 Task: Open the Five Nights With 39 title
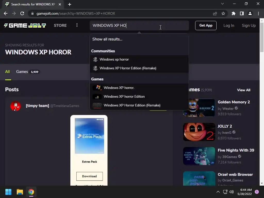point(236,150)
